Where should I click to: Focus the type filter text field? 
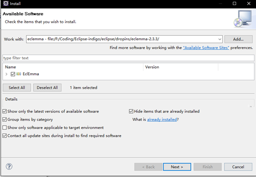point(128,58)
